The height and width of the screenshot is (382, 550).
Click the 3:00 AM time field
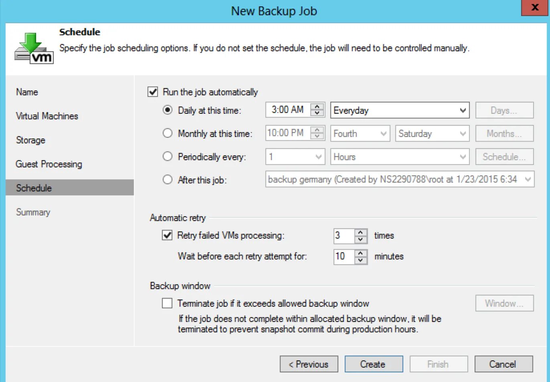[x=289, y=110]
